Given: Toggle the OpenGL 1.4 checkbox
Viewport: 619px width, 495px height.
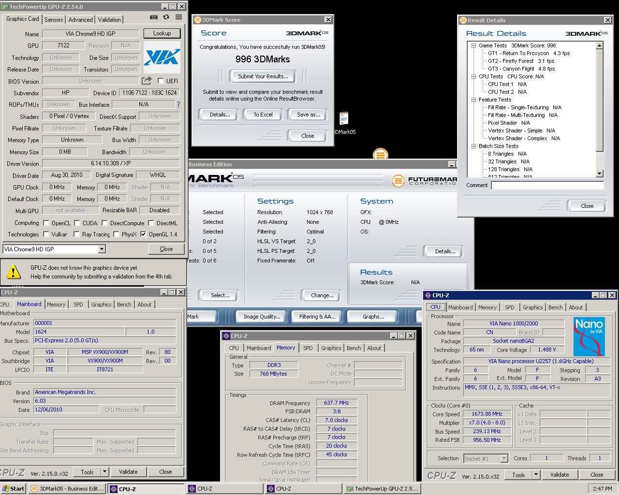Looking at the screenshot, I should tap(143, 234).
